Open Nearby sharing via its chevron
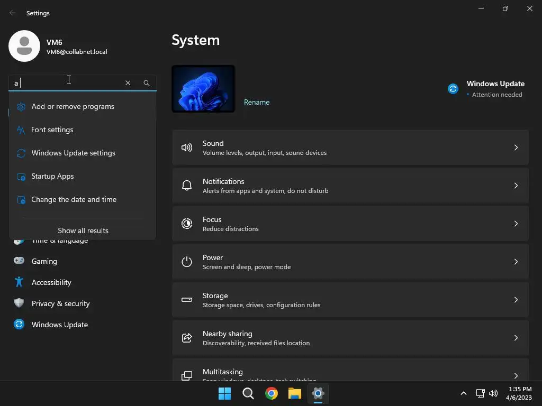Image resolution: width=542 pixels, height=406 pixels. click(516, 338)
